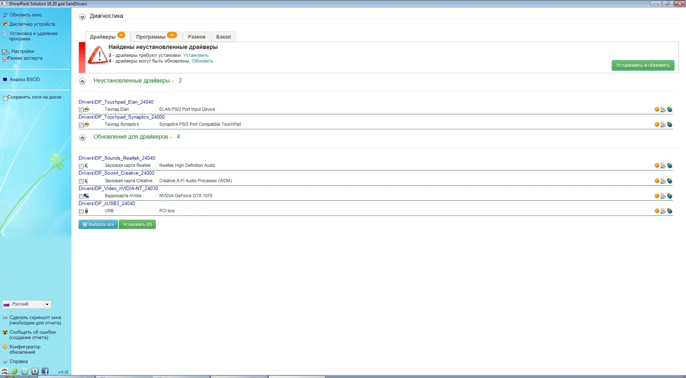The width and height of the screenshot is (686, 378).
Task: Check the Звуковая карта Creative checkbox
Action: pos(81,181)
